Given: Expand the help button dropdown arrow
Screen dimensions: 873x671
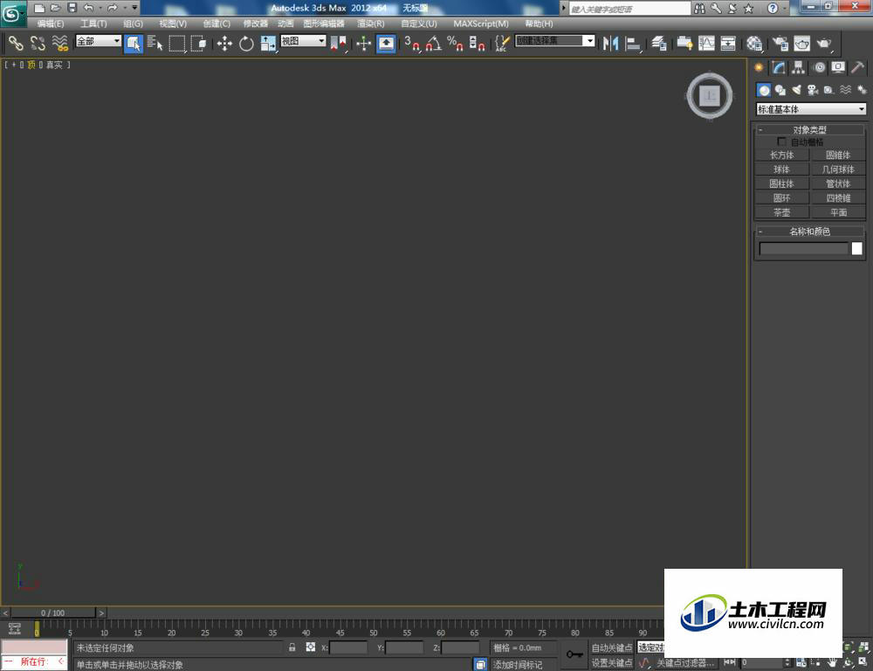Looking at the screenshot, I should click(785, 9).
